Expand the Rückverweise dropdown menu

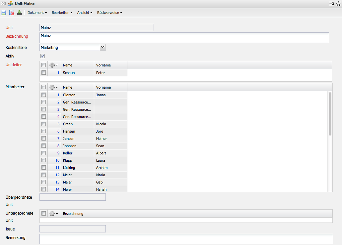(109, 13)
